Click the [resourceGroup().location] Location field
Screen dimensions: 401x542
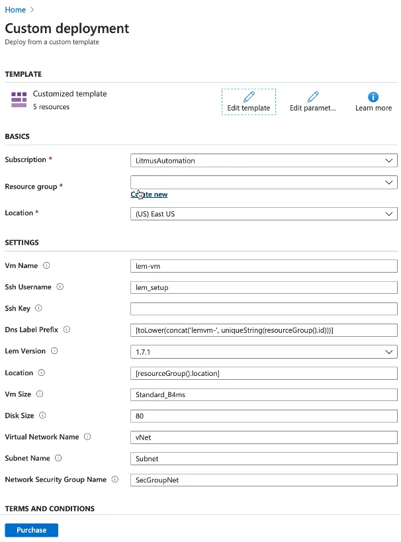pyautogui.click(x=264, y=373)
